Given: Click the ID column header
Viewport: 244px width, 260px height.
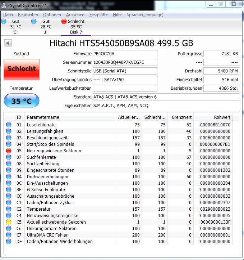Looking at the screenshot, I should coord(19,117).
